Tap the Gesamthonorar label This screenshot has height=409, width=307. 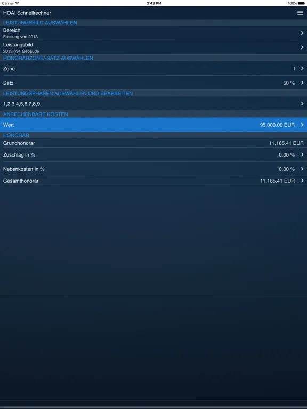click(x=21, y=181)
